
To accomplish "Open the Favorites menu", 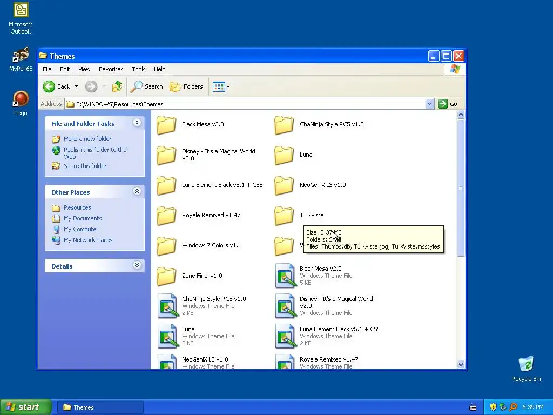I will pyautogui.click(x=111, y=69).
